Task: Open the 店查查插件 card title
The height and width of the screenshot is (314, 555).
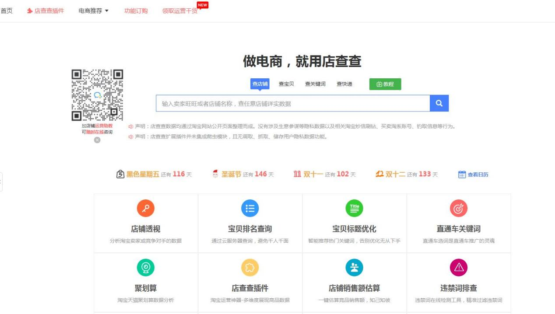Action: coord(250,288)
